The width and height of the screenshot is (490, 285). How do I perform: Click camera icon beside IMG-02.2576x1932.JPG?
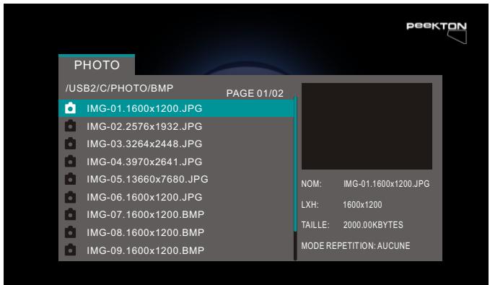[70, 126]
